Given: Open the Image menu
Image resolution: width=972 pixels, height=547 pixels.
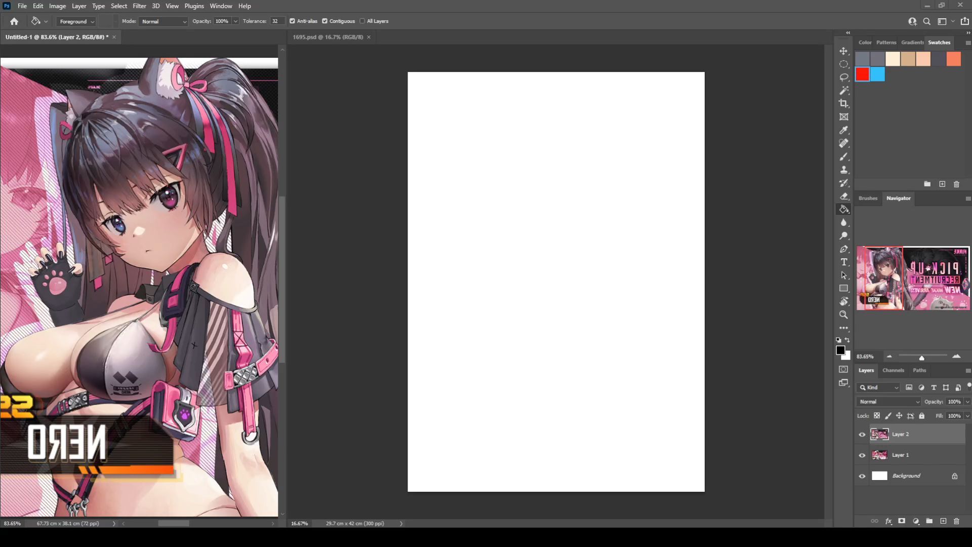Looking at the screenshot, I should pyautogui.click(x=57, y=6).
